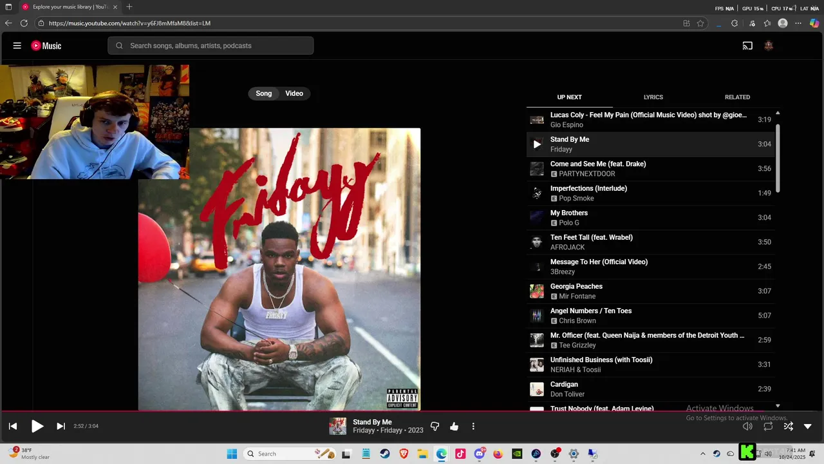Show hidden system tray icons
824x464 pixels.
click(703, 454)
